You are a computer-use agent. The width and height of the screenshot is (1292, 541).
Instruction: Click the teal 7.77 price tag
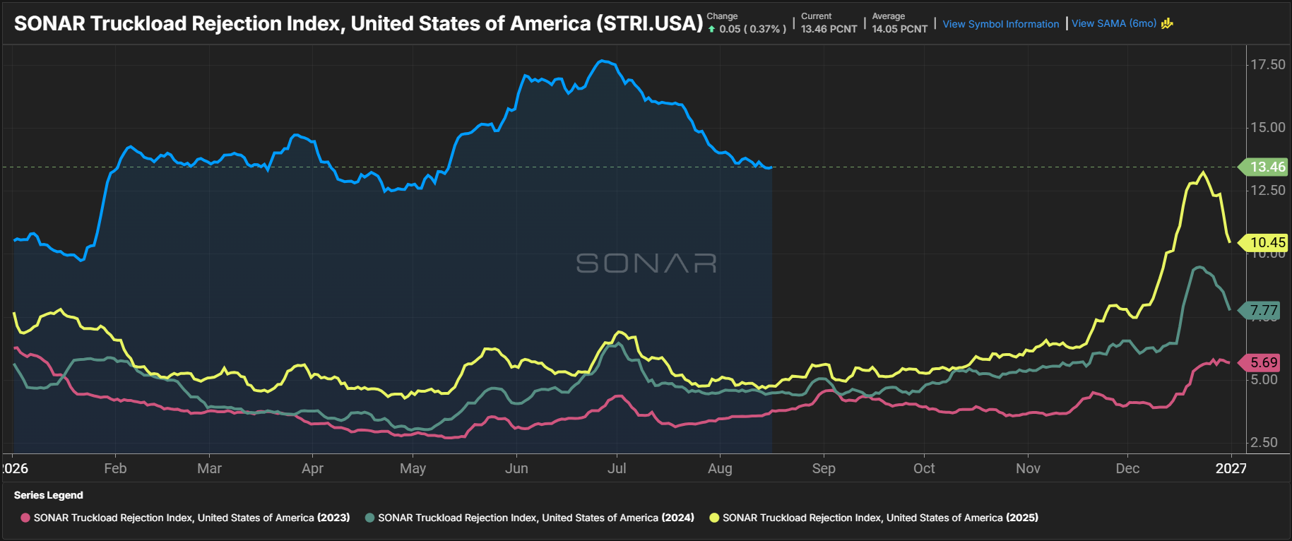(1260, 311)
